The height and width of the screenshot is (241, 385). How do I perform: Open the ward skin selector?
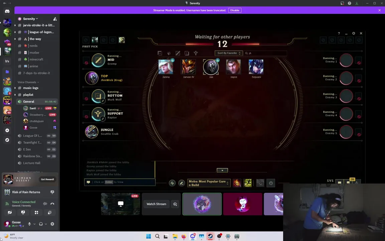pyautogui.click(x=260, y=183)
